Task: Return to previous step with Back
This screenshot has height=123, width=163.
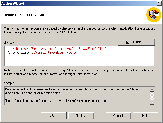Action: click(x=54, y=116)
